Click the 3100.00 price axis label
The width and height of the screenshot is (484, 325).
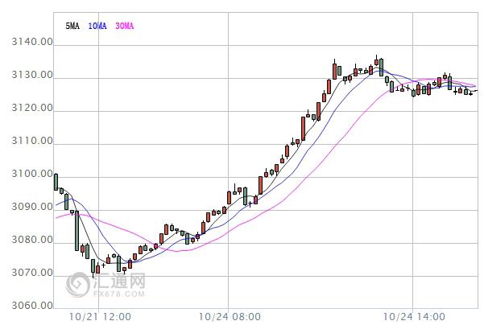pos(32,174)
